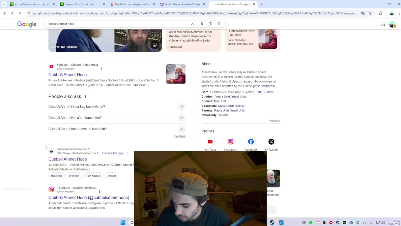Open Google Lens image search icon

[210, 24]
